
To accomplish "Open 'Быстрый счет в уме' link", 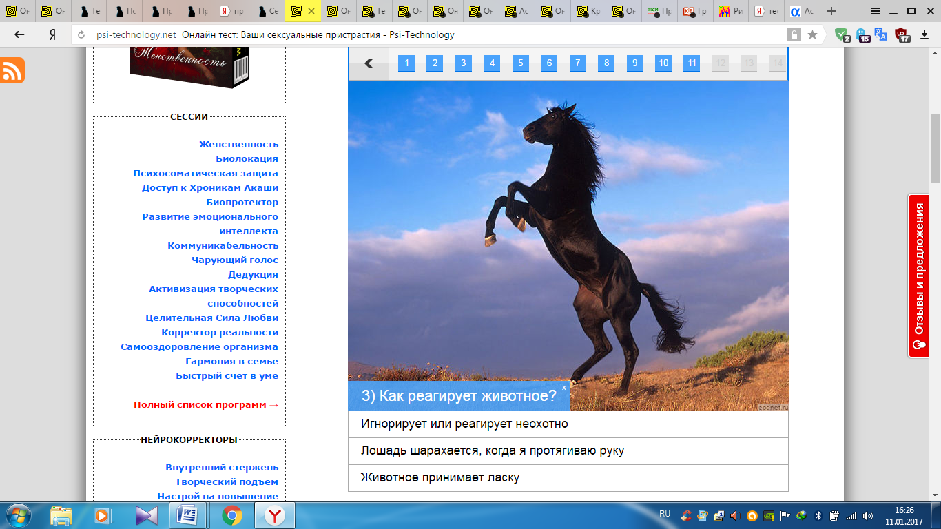I will 227,375.
